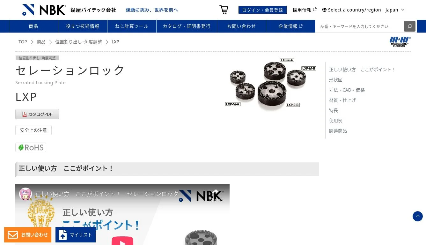Open the マイリスト button
The width and height of the screenshot is (426, 245).
tap(76, 235)
